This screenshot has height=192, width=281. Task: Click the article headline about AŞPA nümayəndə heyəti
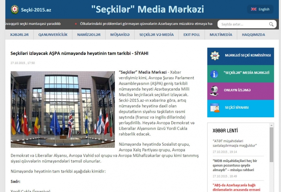click(79, 53)
